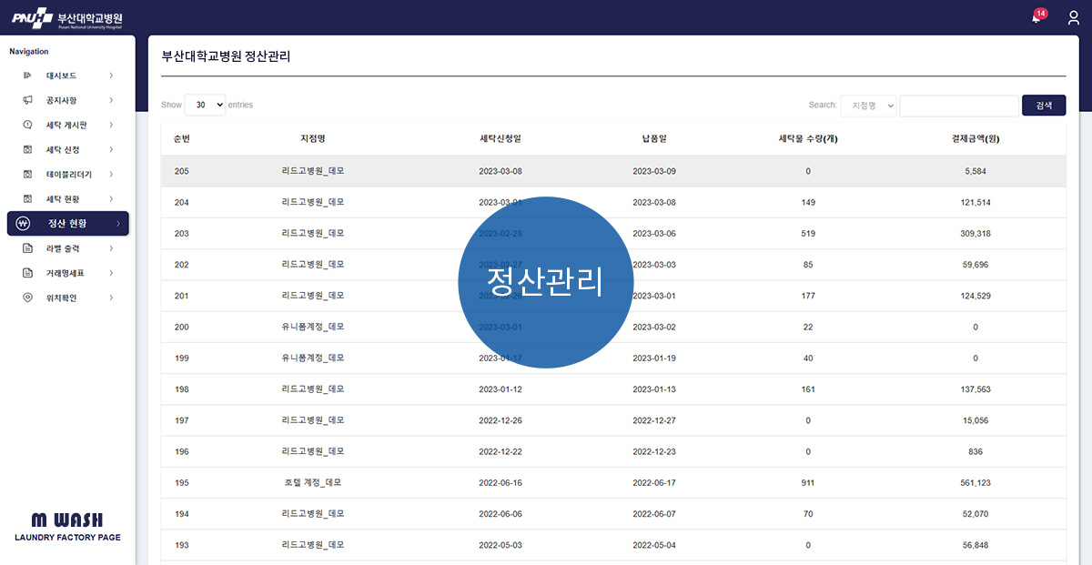1092x565 pixels.
Task: Click order number 205 cell
Action: 182,171
